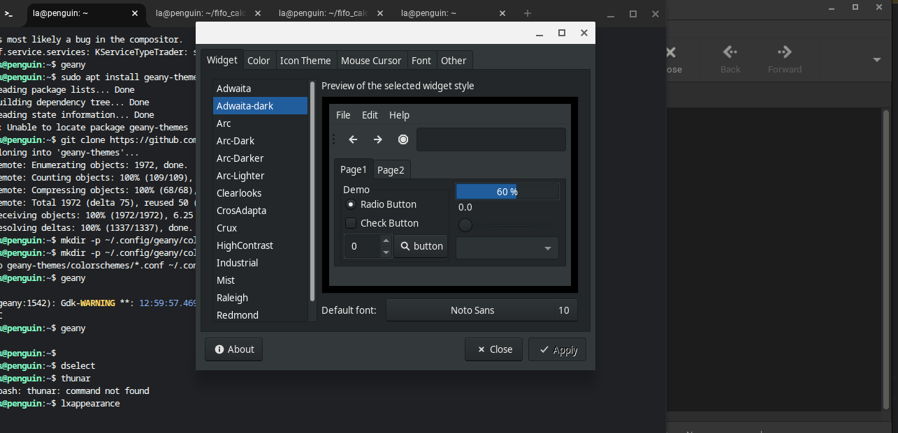
Task: Click the preview back arrow icon
Action: tap(353, 139)
